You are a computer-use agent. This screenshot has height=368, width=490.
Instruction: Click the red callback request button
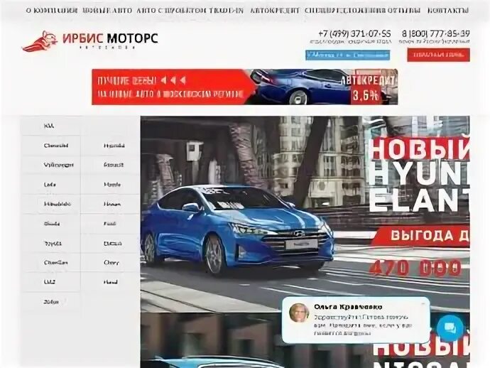[438, 55]
